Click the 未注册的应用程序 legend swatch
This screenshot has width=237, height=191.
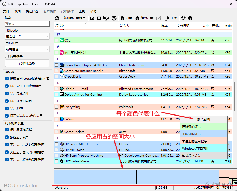point(204,141)
